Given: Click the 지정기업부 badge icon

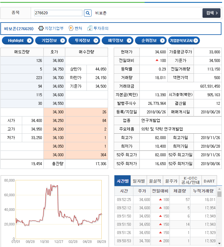Looking at the screenshot, I should tap(41, 28).
